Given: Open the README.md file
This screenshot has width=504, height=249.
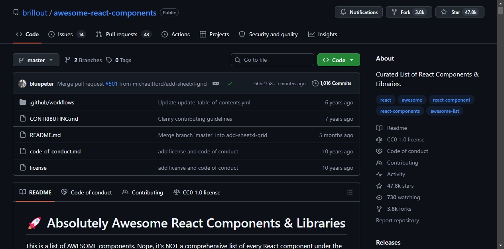Looking at the screenshot, I should click(45, 135).
